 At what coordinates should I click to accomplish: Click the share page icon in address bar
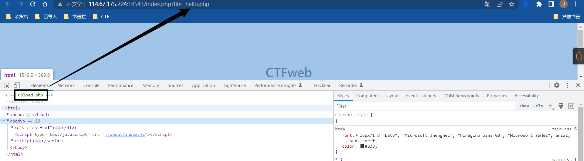499,4
